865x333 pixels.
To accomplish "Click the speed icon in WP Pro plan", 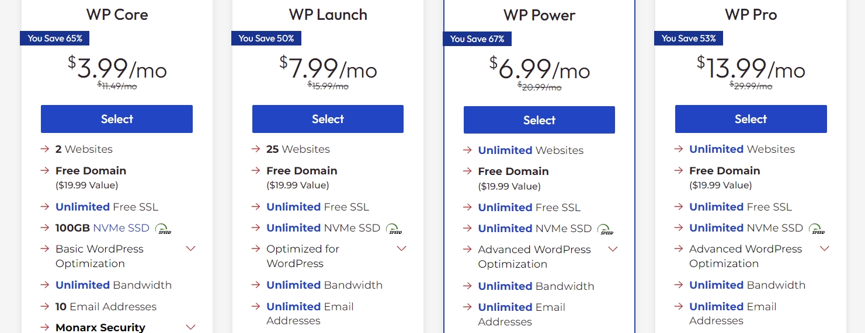I will [818, 229].
